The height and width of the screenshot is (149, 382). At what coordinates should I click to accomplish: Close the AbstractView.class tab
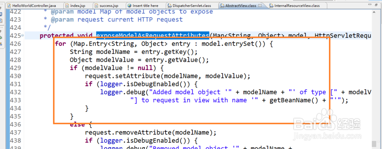click(260, 5)
